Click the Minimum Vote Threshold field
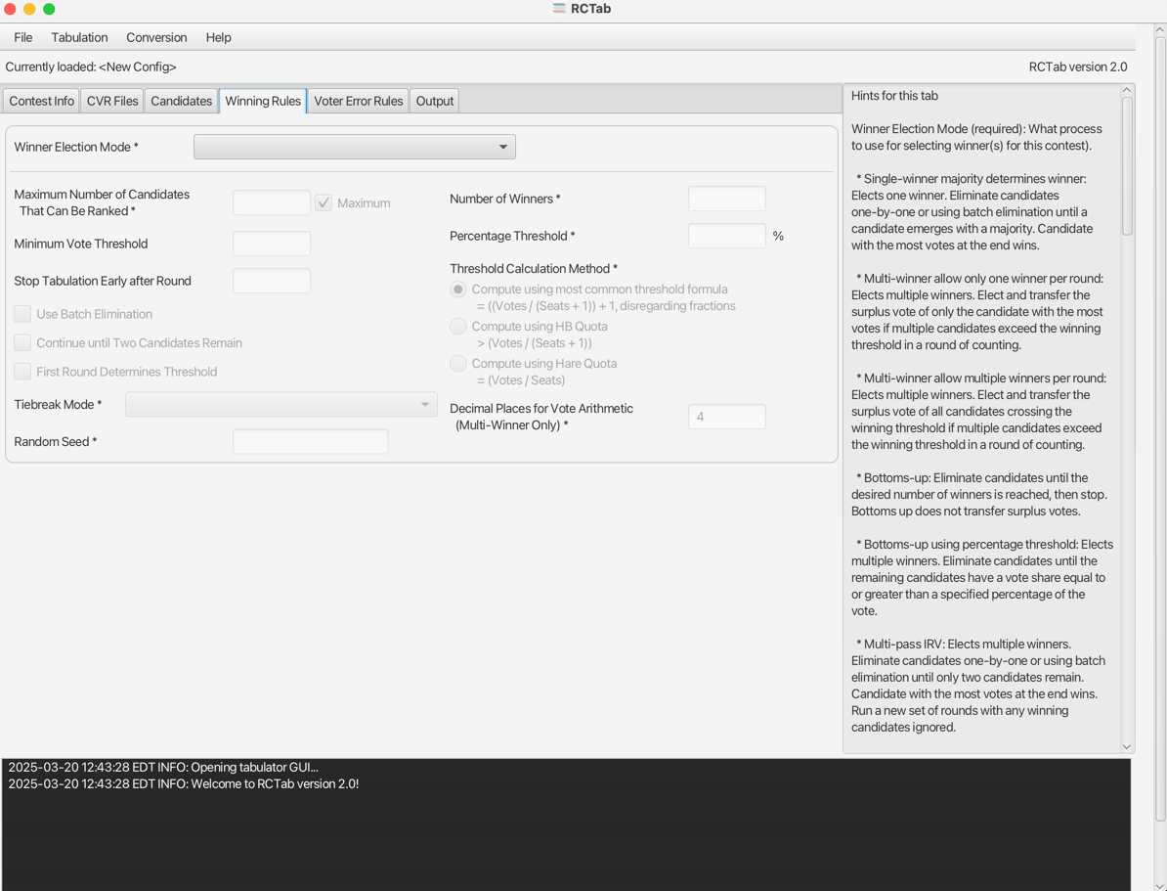 click(x=272, y=244)
